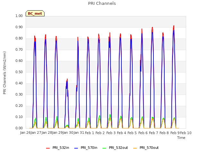Click the Feb 2 x-axis date label

100,133
